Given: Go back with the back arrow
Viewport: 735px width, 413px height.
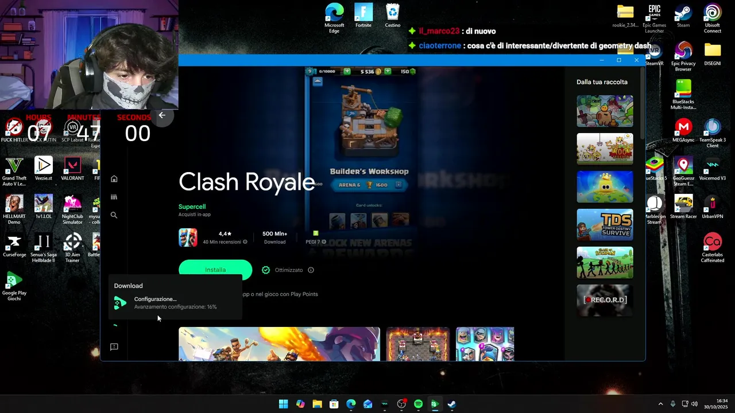Looking at the screenshot, I should 162,115.
